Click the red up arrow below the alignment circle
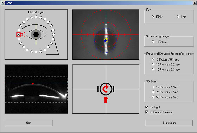 pyautogui.click(x=106, y=100)
